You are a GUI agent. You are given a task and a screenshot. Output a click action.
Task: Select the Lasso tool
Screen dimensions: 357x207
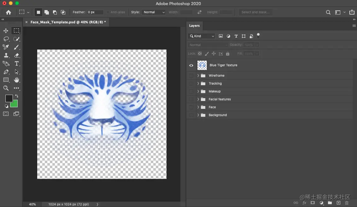[x=6, y=39]
